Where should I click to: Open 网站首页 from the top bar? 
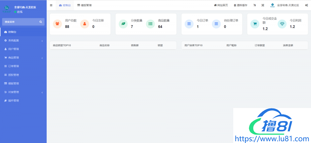point(221,5)
